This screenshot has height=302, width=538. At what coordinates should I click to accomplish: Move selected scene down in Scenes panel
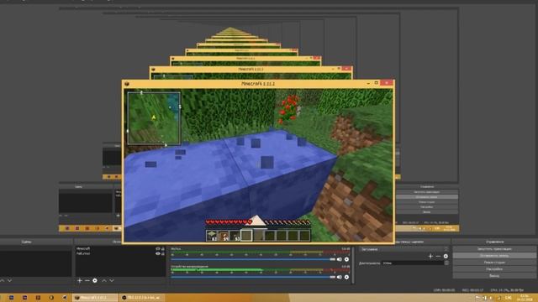pyautogui.click(x=9, y=280)
